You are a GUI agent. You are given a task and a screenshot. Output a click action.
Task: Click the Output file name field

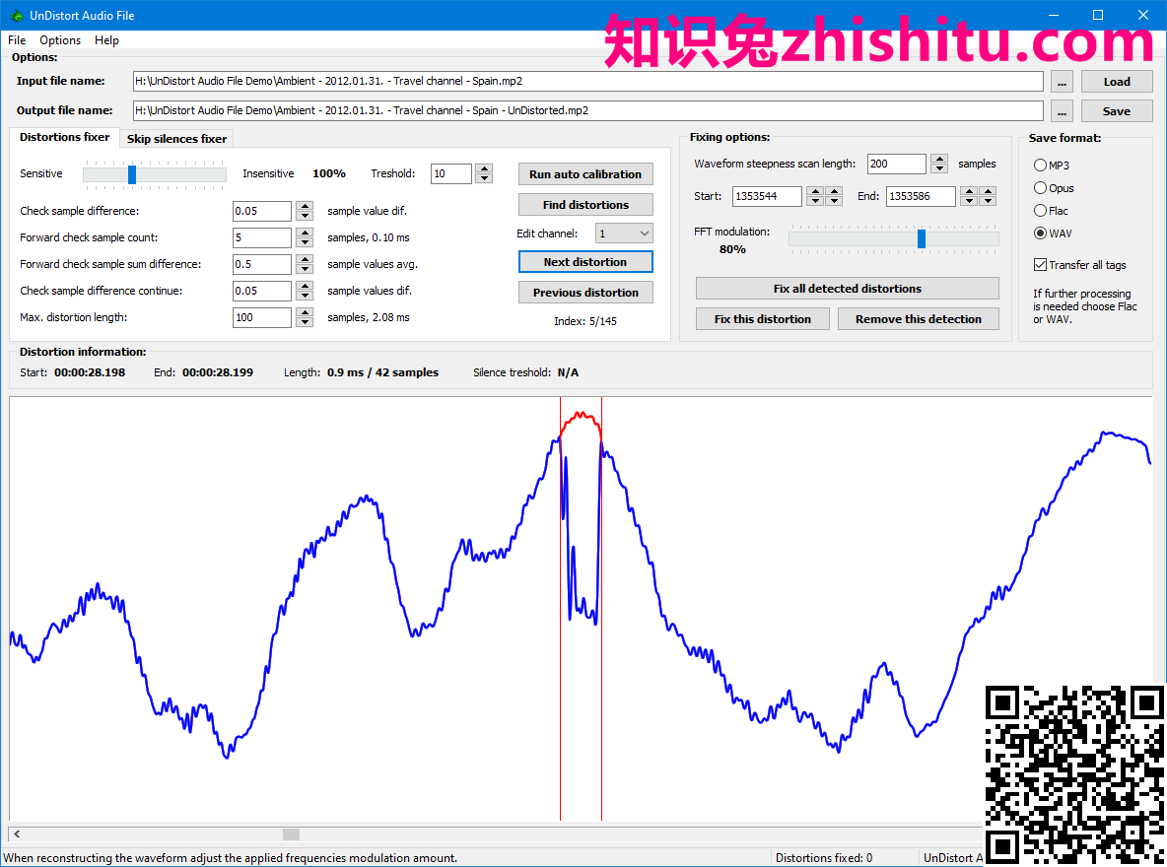[x=588, y=110]
